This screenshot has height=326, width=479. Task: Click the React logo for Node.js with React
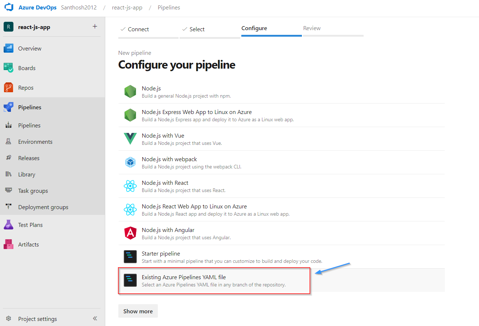(x=130, y=186)
